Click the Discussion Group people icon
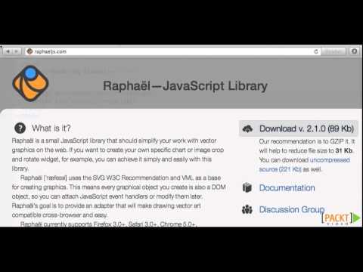Viewport: 363px width, 272px height. pos(247,209)
